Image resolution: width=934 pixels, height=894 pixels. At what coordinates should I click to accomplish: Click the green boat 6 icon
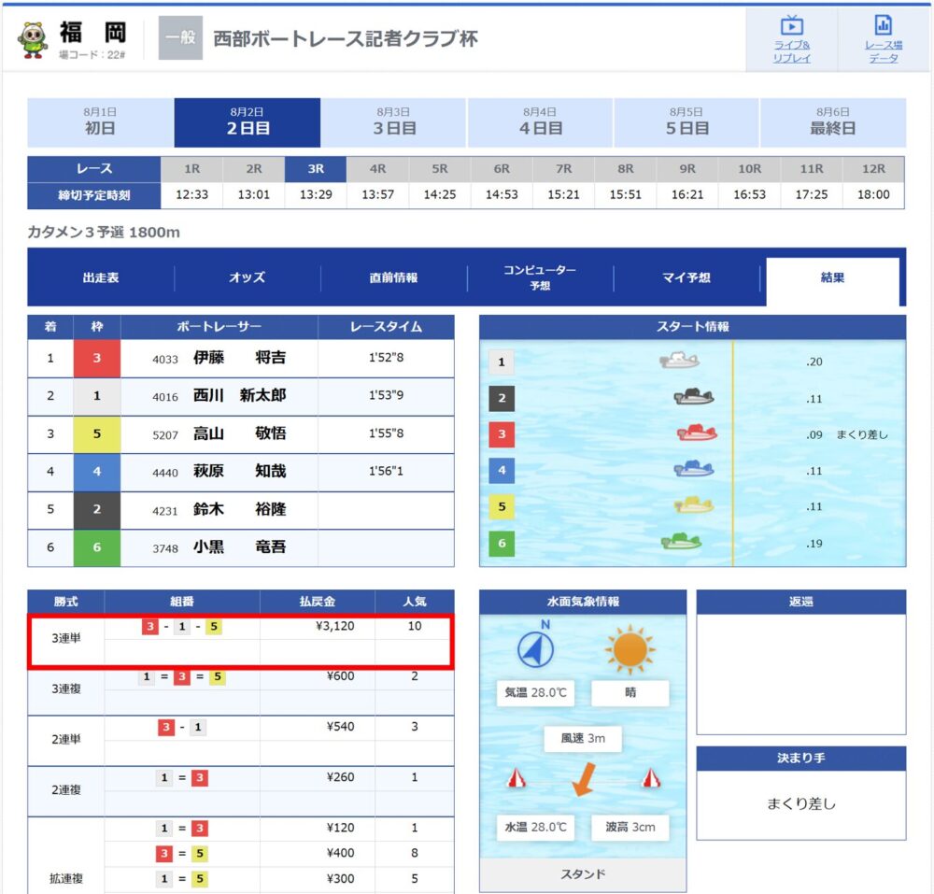[x=681, y=542]
